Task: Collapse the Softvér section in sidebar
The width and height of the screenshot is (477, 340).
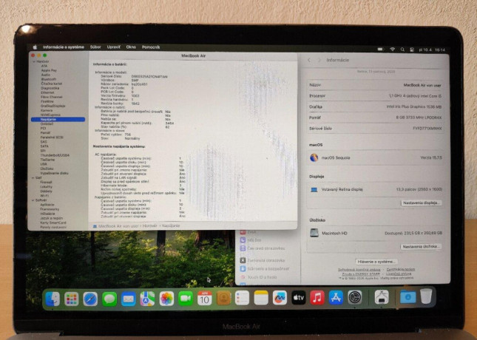Action: [33, 200]
